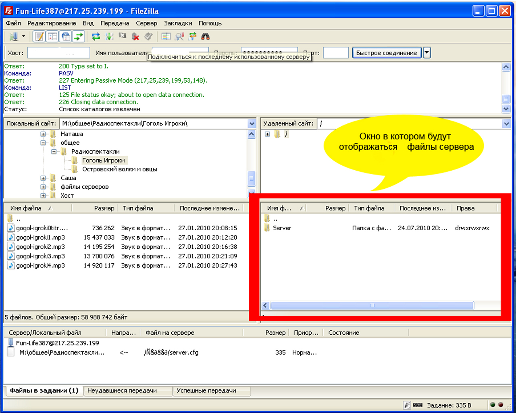Select file gogol-igroki4.mp3
The height and width of the screenshot is (413, 516).
(x=40, y=265)
